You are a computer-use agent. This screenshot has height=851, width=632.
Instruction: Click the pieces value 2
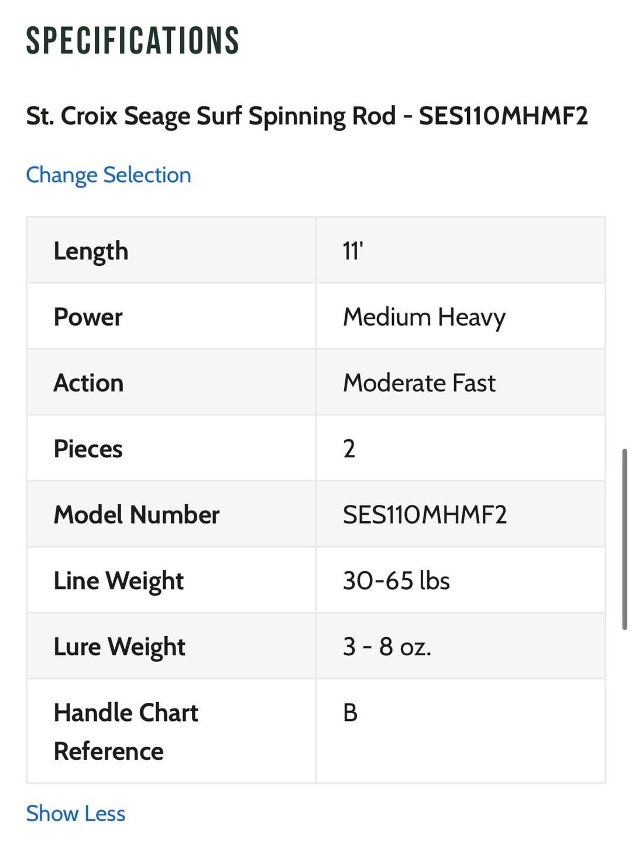point(349,449)
